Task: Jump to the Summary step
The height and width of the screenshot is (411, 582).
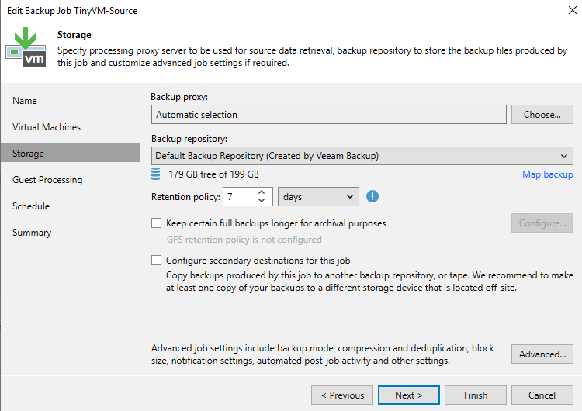Action: coord(32,233)
